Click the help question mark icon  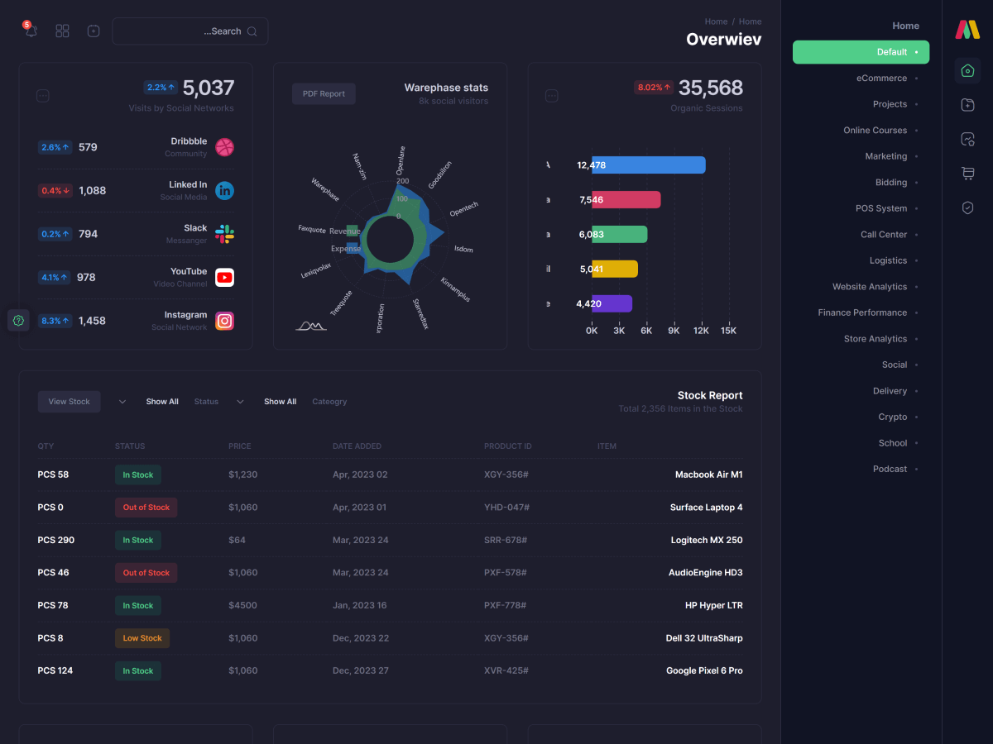pos(19,320)
